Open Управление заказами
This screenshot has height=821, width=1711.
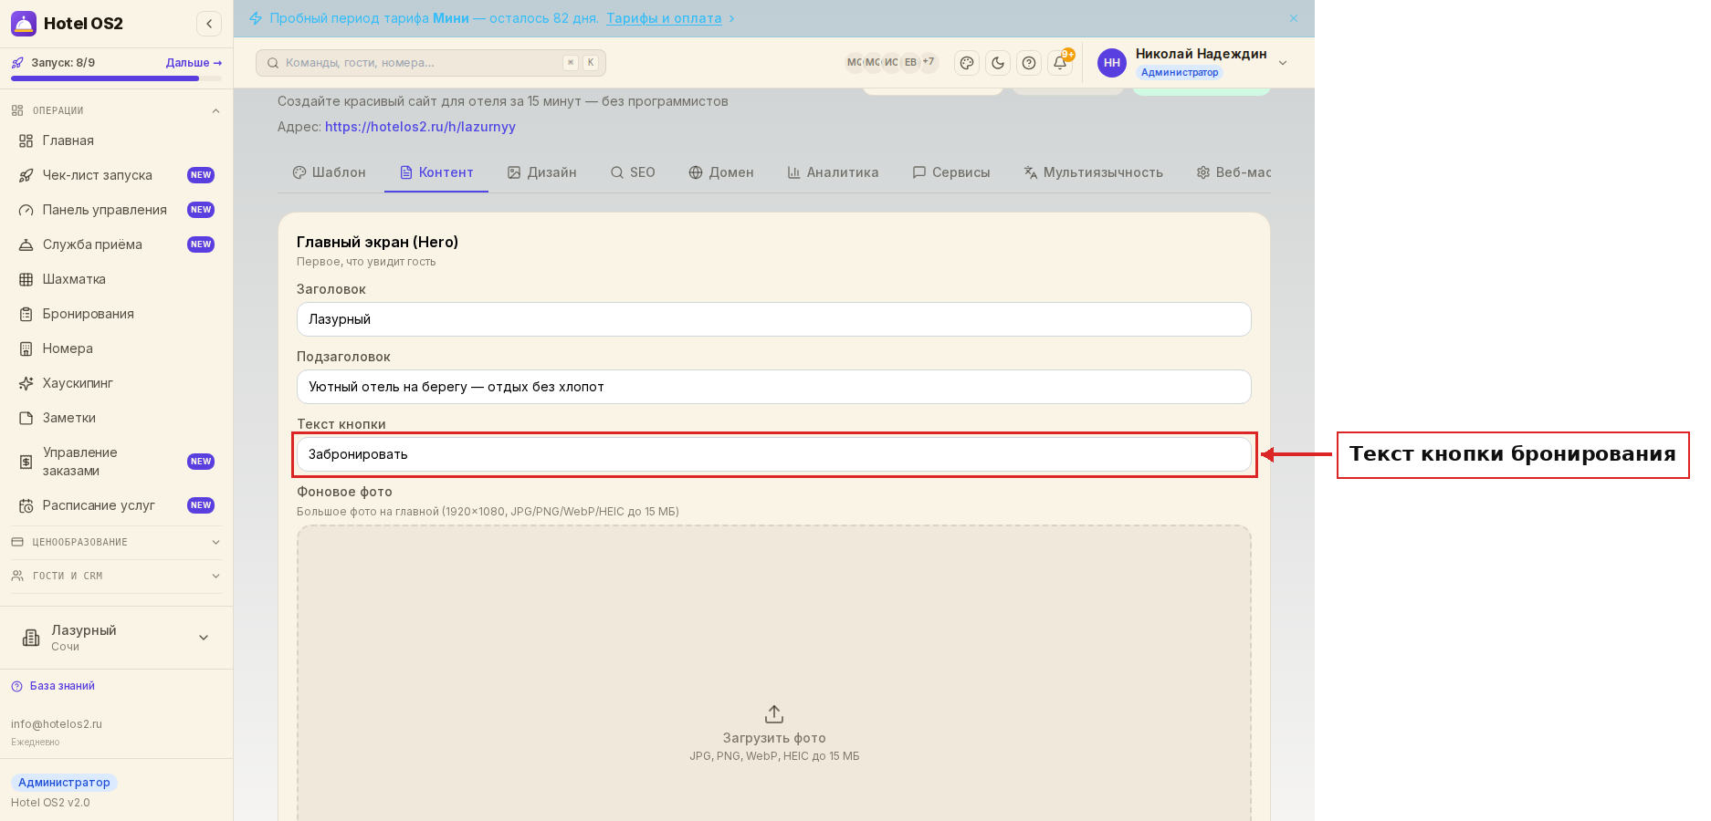pyautogui.click(x=116, y=462)
